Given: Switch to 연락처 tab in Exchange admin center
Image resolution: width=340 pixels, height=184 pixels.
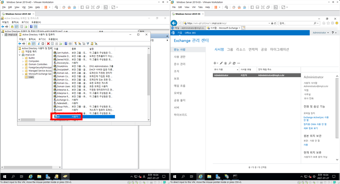Looking at the screenshot, I should coord(253,50).
